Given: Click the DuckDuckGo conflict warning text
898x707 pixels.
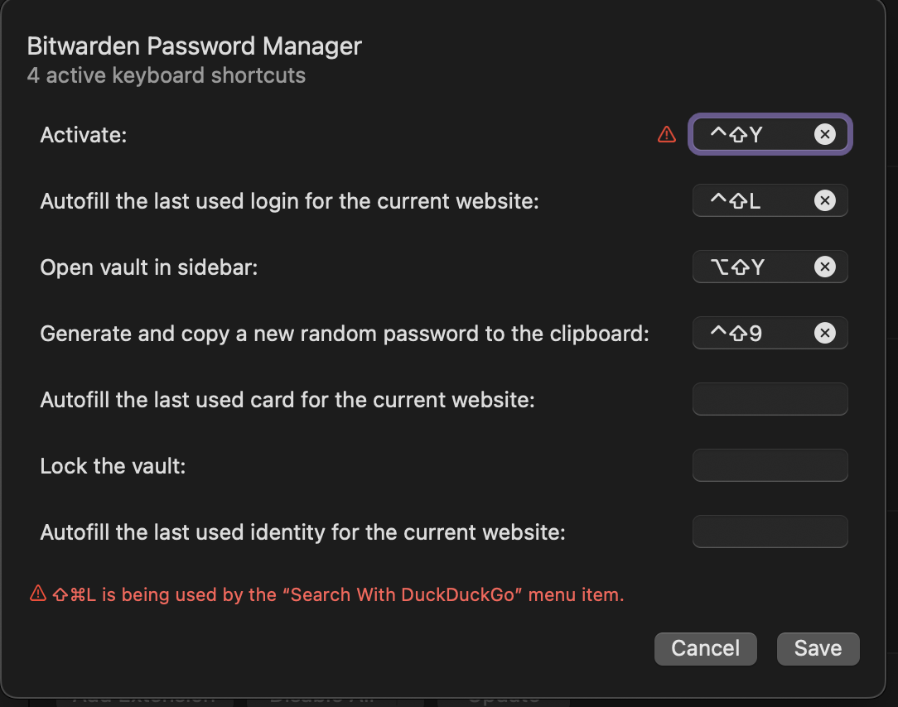Looking at the screenshot, I should click(x=331, y=594).
